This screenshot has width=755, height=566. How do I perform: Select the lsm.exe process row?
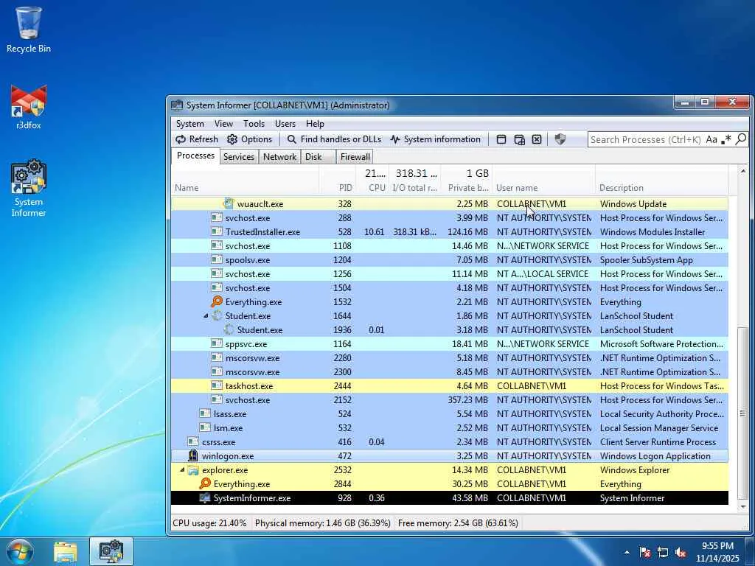(450, 428)
